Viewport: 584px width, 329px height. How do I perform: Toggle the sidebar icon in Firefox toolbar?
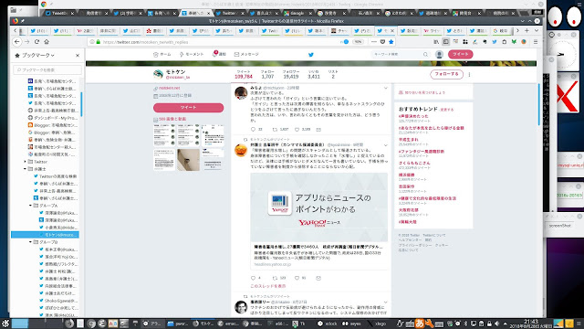[x=446, y=42]
